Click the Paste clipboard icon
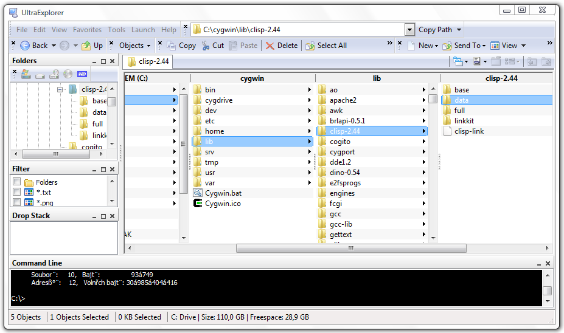Screen dimensions: 564x333 click(x=233, y=46)
